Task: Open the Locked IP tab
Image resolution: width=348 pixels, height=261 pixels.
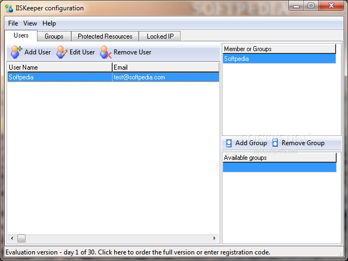Action: click(x=160, y=36)
